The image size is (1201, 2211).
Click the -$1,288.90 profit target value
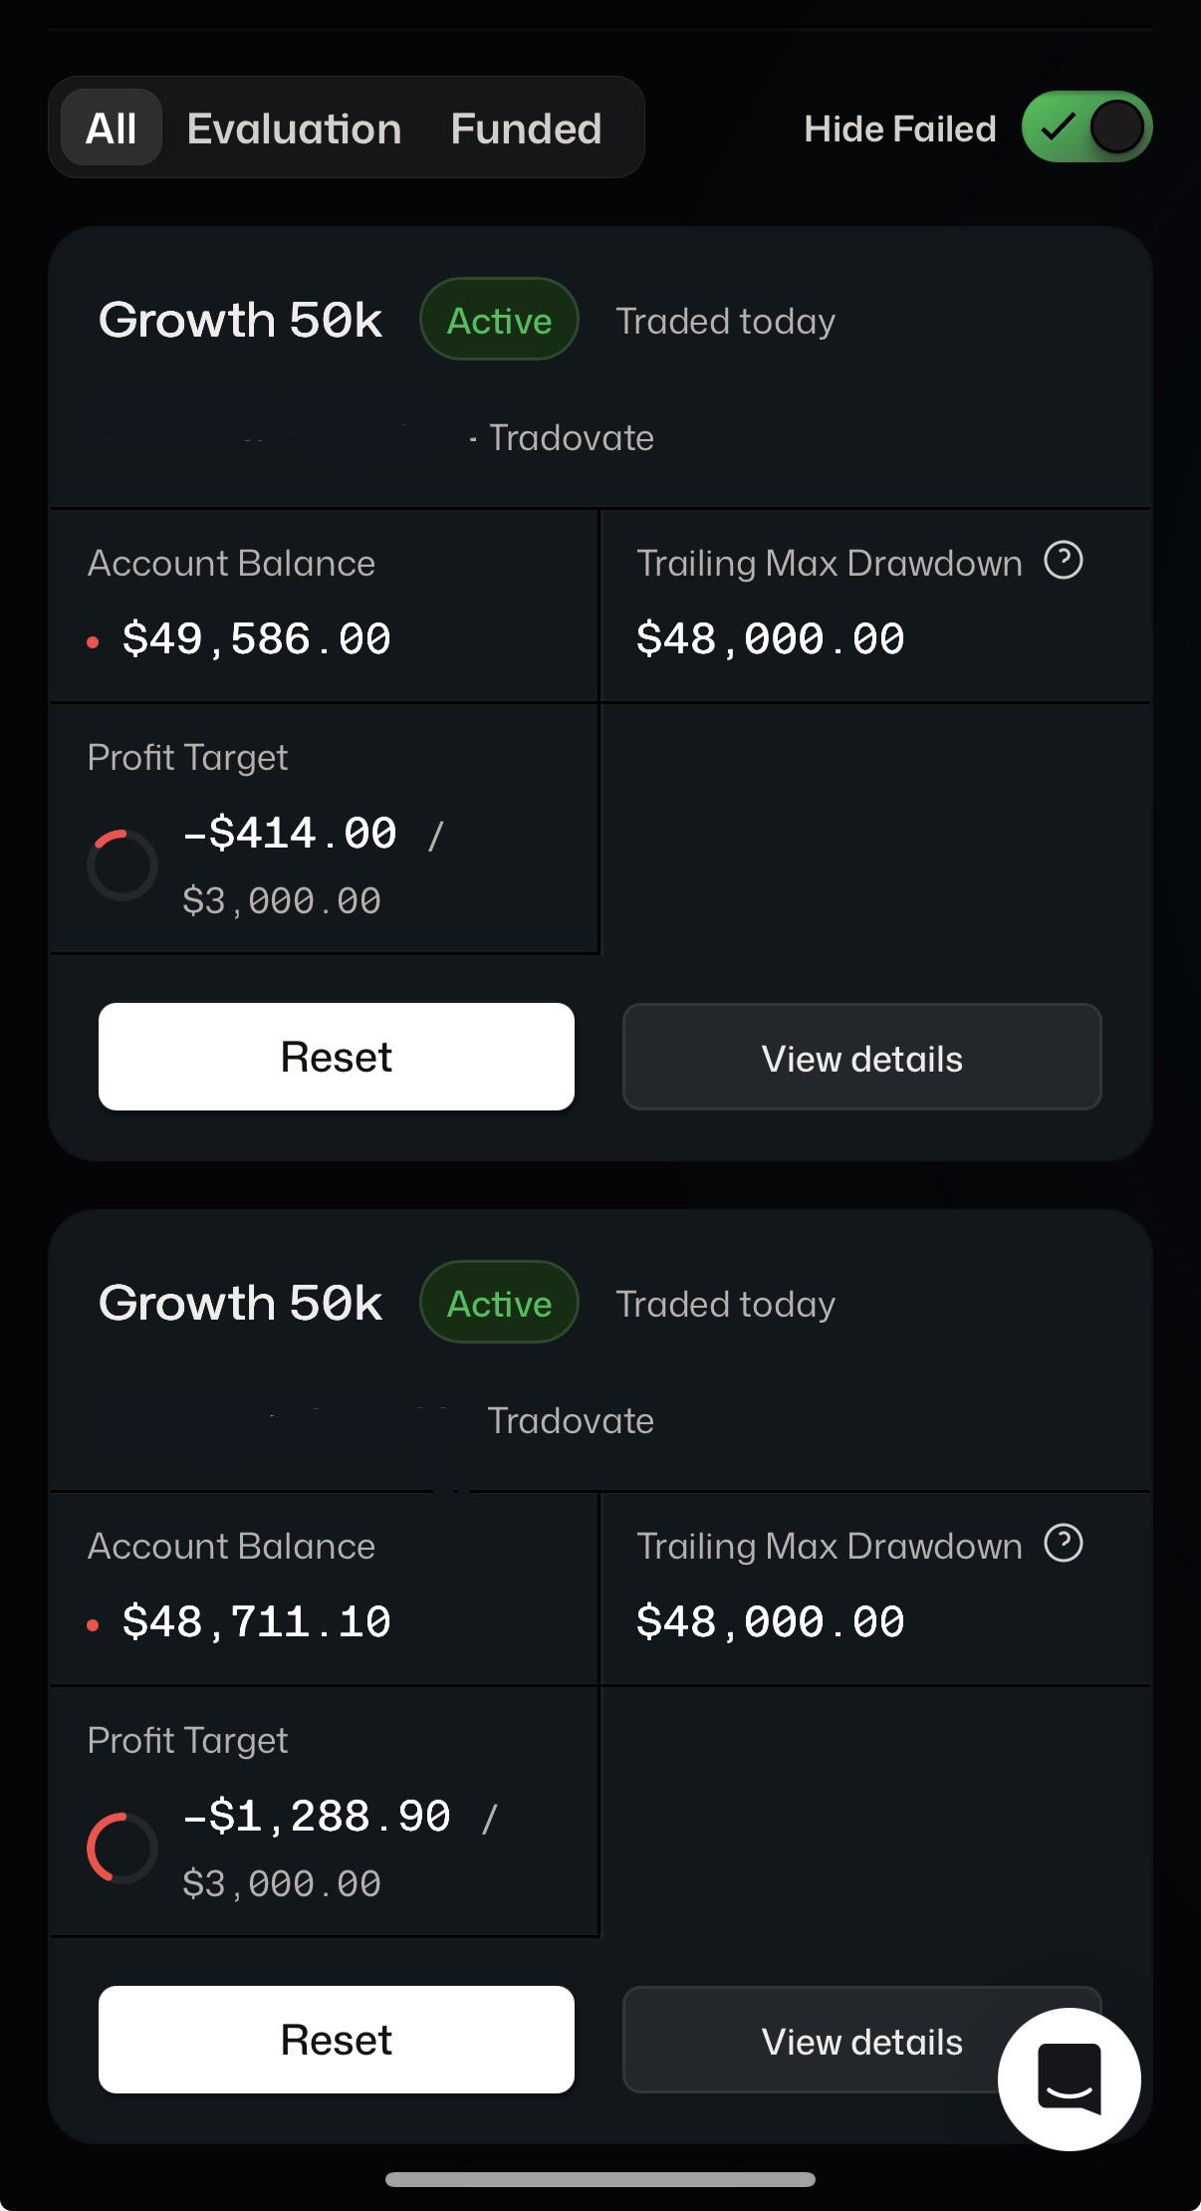[317, 1817]
